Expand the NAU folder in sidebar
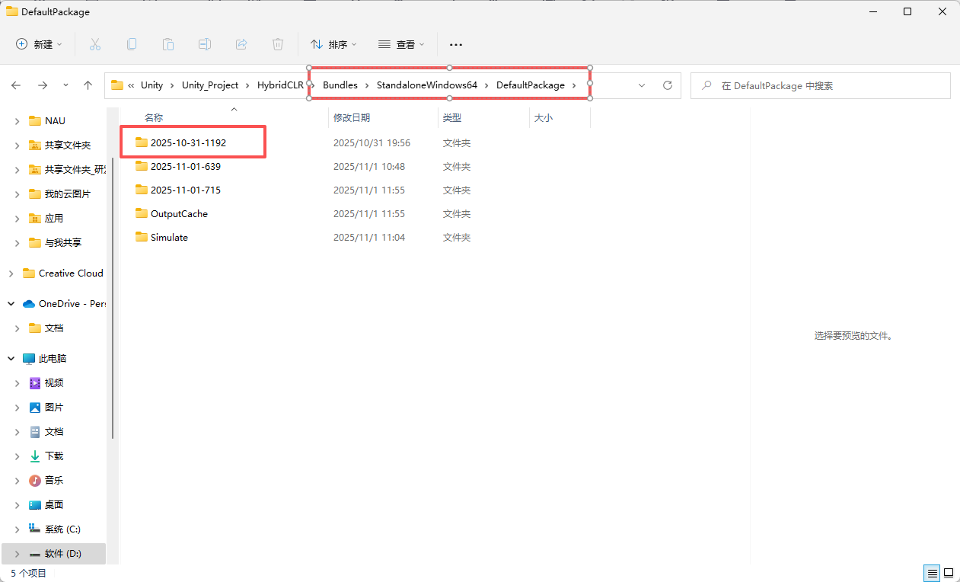The height and width of the screenshot is (582, 960). [x=18, y=121]
